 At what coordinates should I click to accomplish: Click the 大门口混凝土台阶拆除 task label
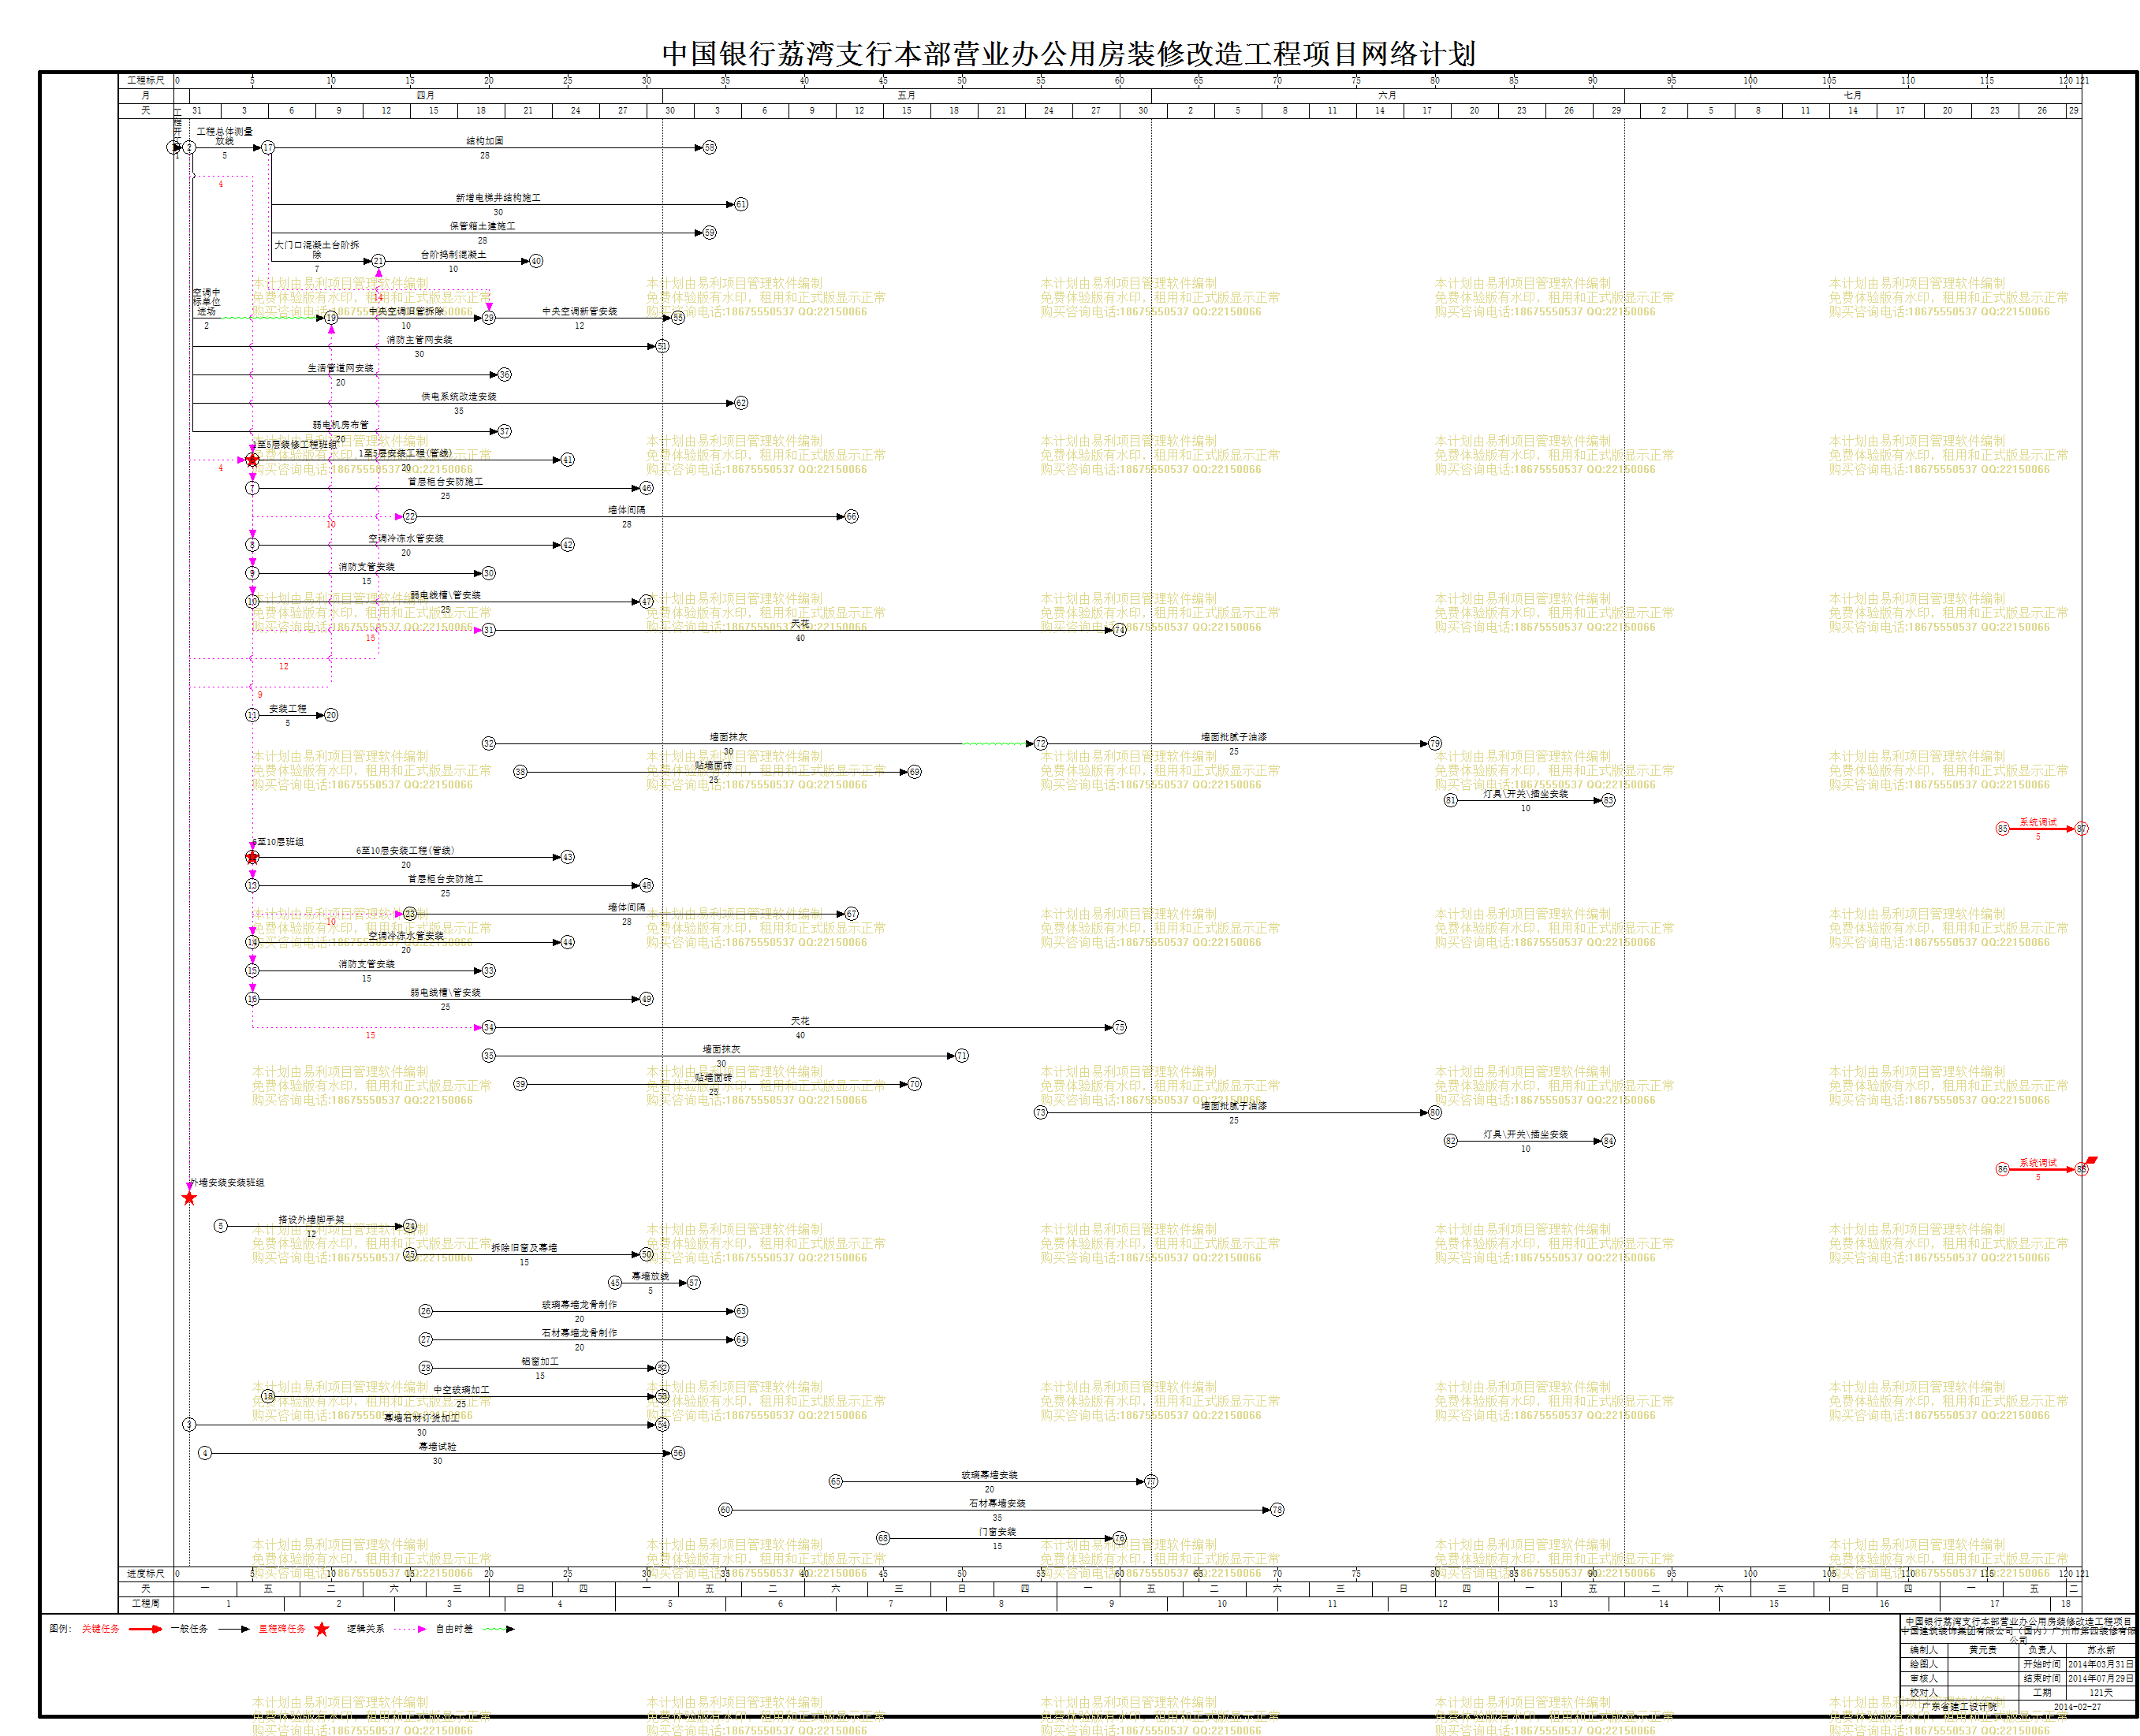(x=317, y=250)
